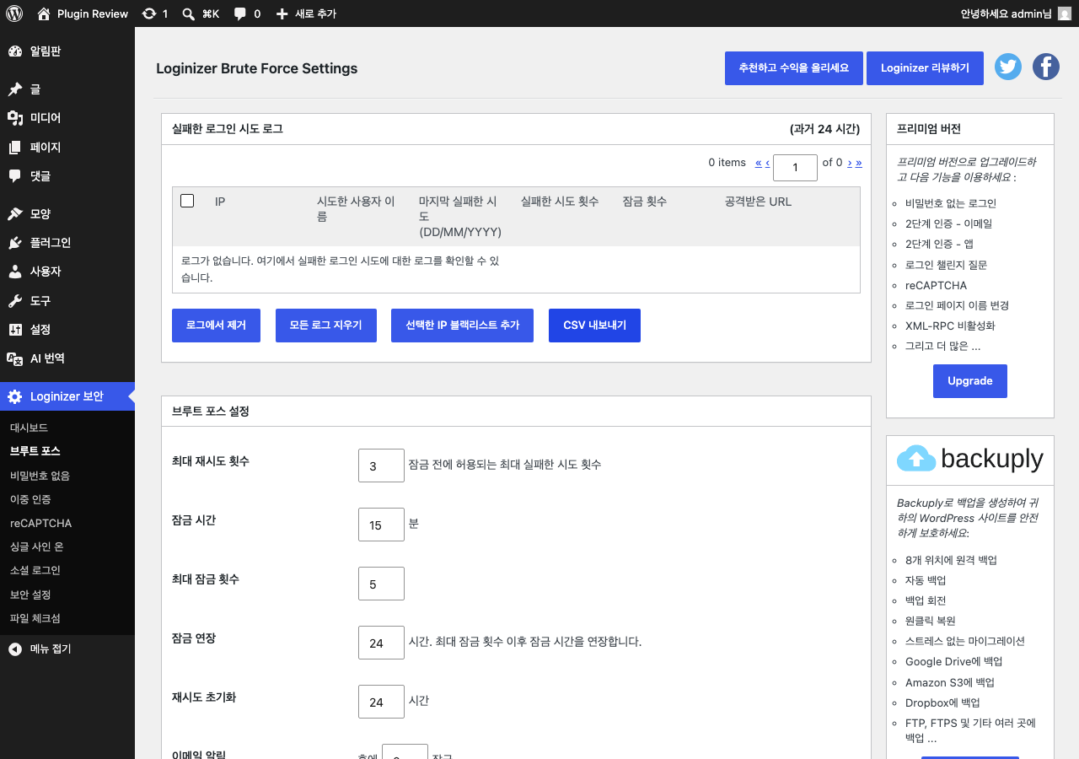This screenshot has height=759, width=1079.
Task: Click the 미디어 media icon
Action: pyautogui.click(x=15, y=118)
